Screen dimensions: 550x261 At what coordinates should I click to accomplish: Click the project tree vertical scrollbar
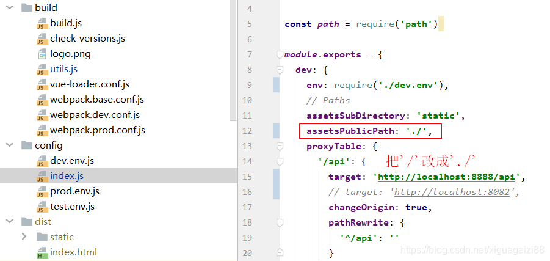click(x=233, y=60)
